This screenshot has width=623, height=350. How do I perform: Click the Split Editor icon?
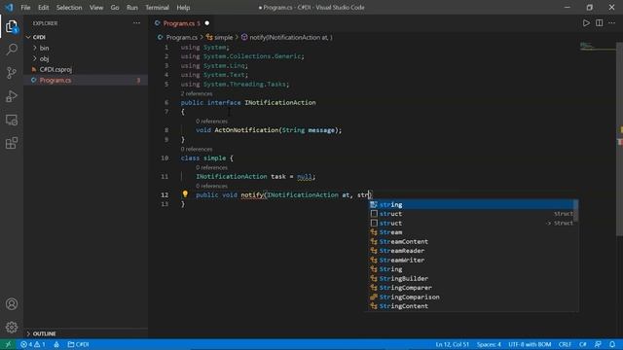(x=600, y=23)
